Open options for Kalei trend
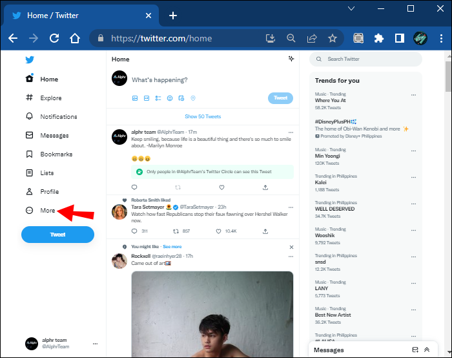The height and width of the screenshot is (358, 452). (413, 178)
